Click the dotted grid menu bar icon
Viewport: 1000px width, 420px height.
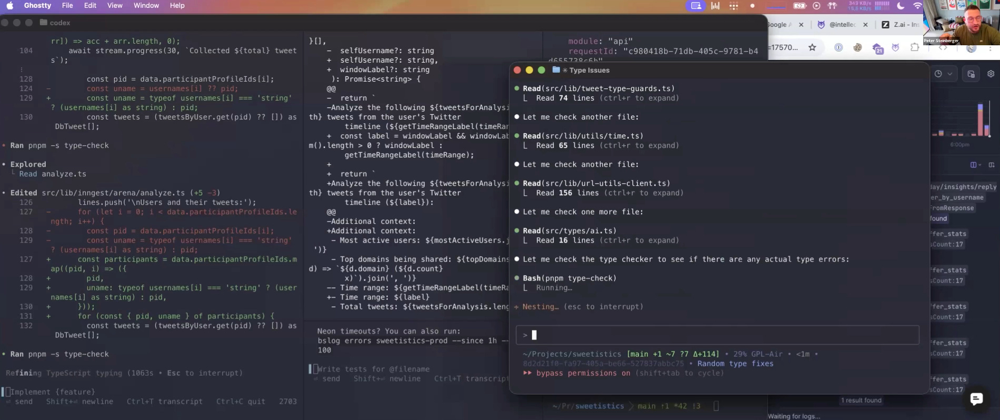[734, 6]
